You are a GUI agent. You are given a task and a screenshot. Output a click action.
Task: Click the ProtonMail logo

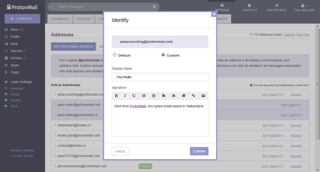pyautogui.click(x=22, y=7)
